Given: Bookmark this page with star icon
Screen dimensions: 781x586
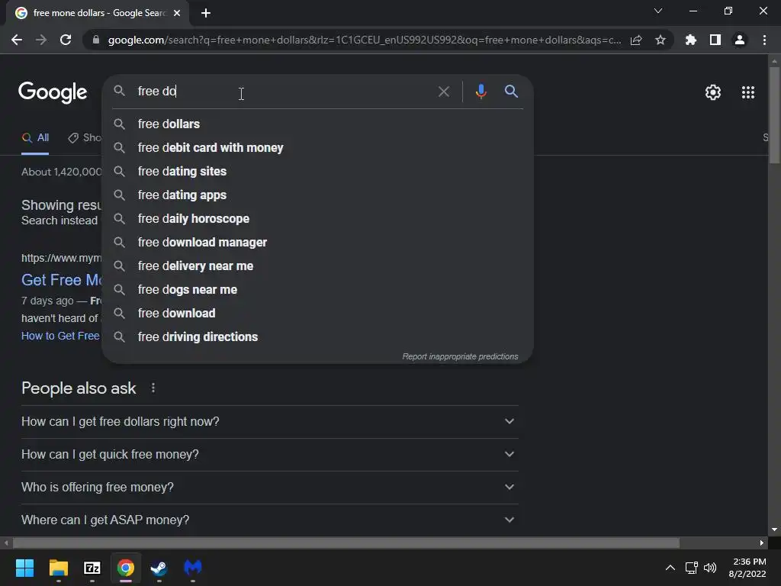Looking at the screenshot, I should [x=660, y=40].
